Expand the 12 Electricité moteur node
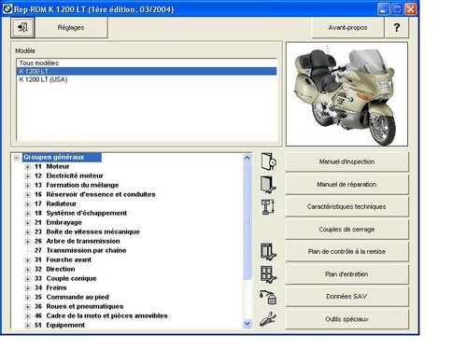Viewport: 467px width, 350px height. [x=28, y=176]
